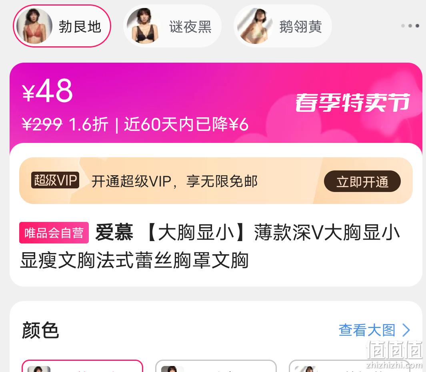426x372 pixels.
Task: Tap the three-dot more colors indicator
Action: (410, 26)
